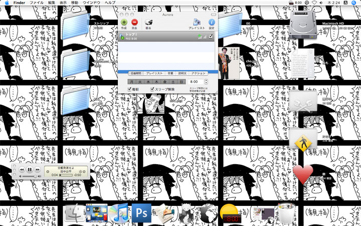The image size is (361, 226).
Task: Toggle the 日 Sunday day button next to the 8:00 field
Action: pos(182,82)
